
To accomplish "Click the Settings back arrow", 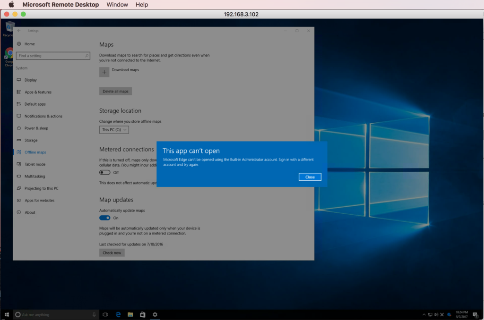I will pos(19,31).
